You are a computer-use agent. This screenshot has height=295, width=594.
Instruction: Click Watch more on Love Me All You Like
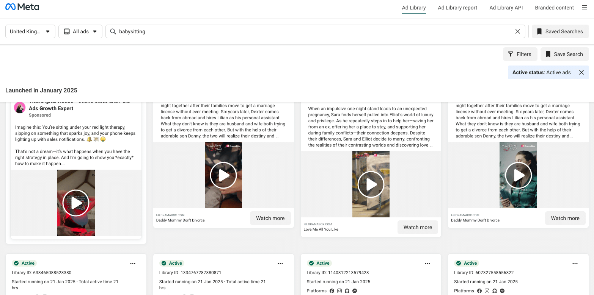pos(418,227)
